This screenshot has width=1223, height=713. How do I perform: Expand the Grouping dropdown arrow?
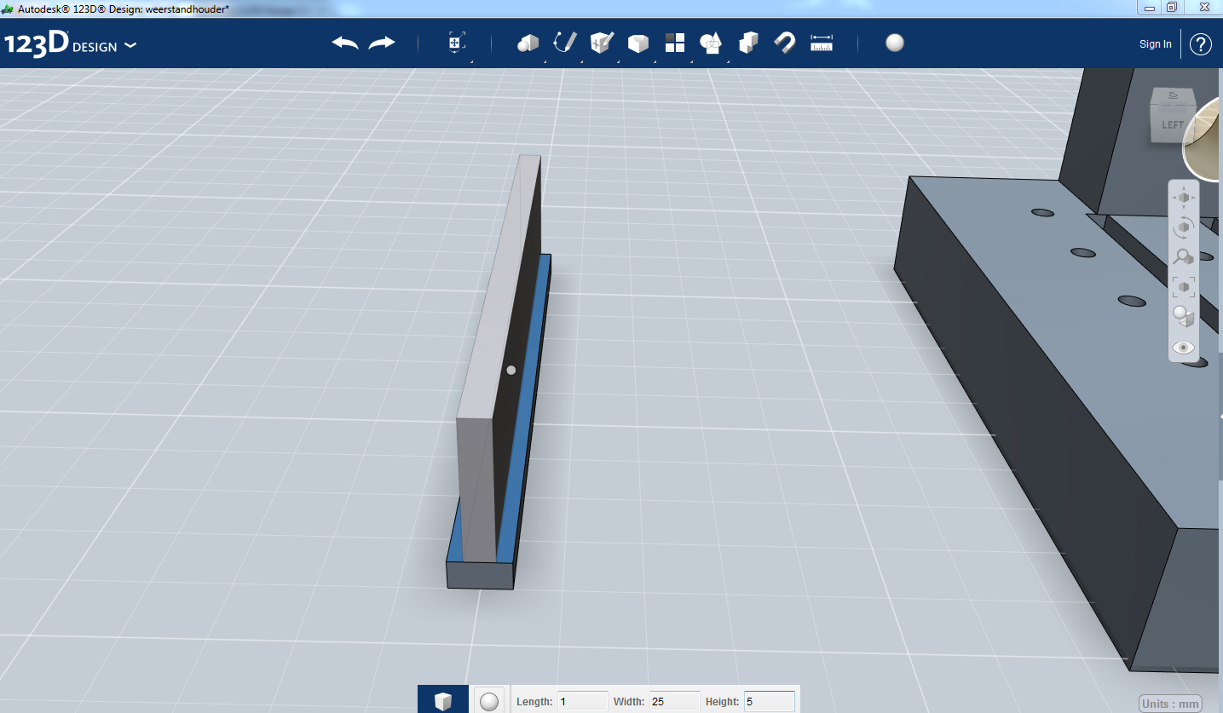[x=728, y=61]
